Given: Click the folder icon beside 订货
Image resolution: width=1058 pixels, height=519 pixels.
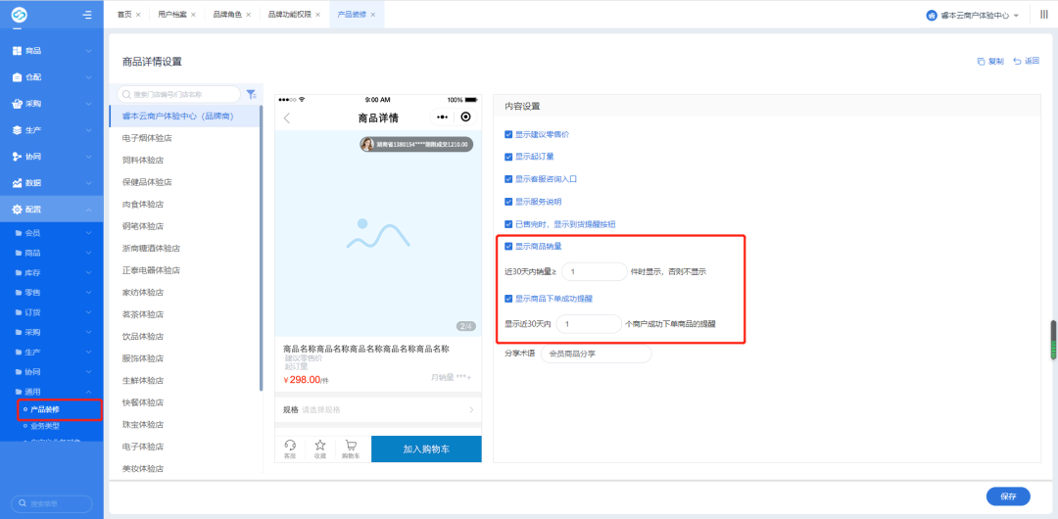Looking at the screenshot, I should 19,312.
